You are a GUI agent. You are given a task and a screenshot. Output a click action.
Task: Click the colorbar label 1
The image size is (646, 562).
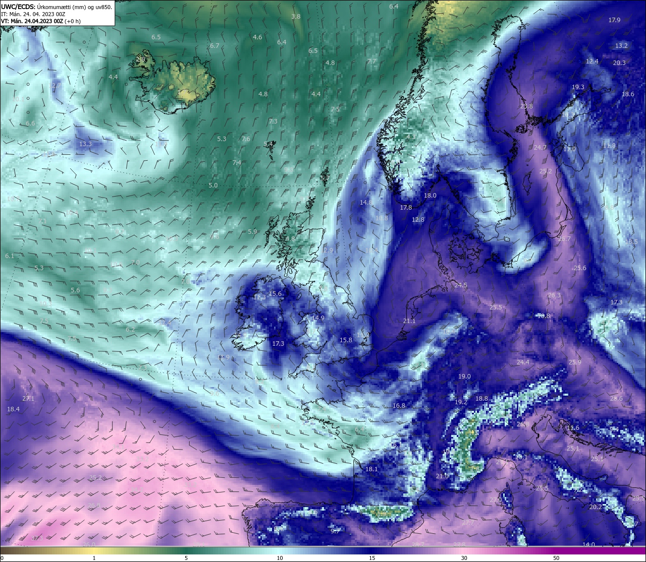pos(94,558)
